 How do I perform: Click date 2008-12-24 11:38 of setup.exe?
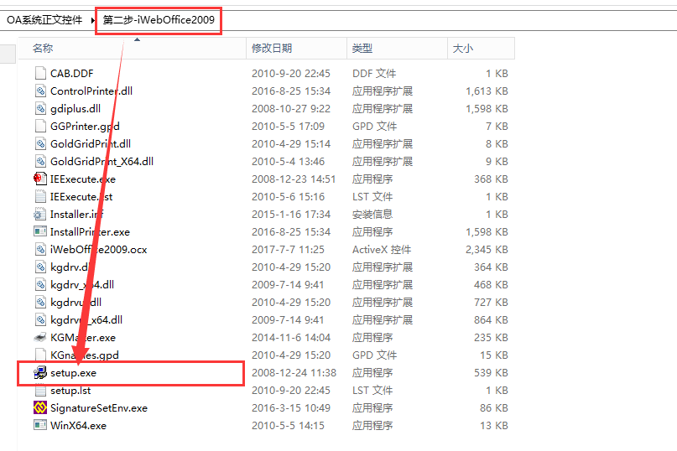[294, 372]
